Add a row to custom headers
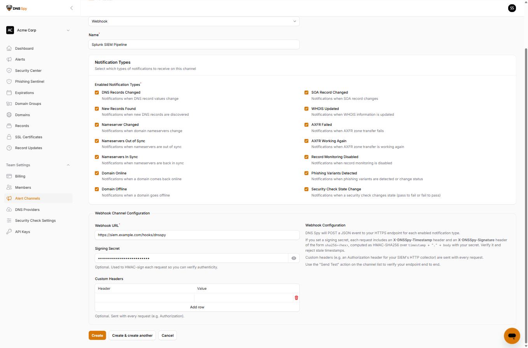528x348 pixels. [197, 307]
